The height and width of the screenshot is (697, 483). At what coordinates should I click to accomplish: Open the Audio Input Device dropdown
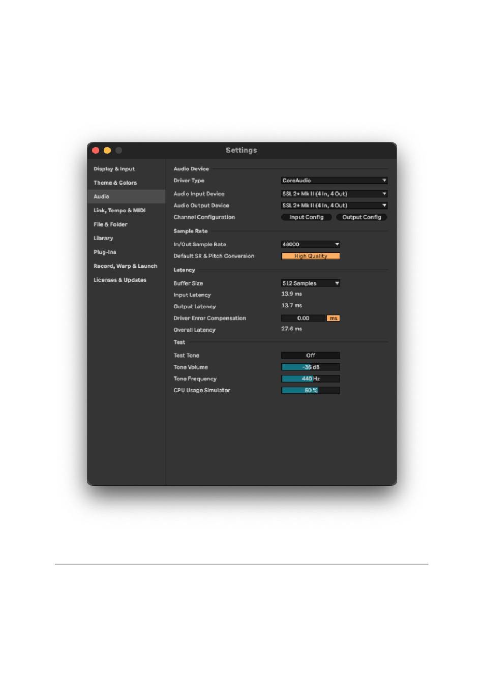[334, 194]
